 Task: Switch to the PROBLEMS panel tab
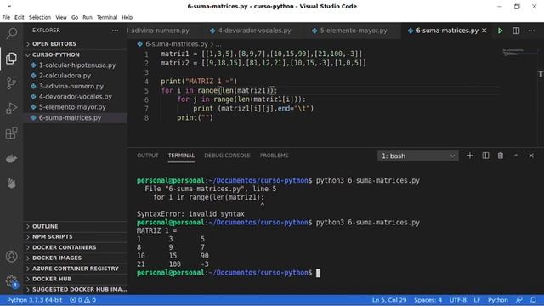(x=274, y=156)
